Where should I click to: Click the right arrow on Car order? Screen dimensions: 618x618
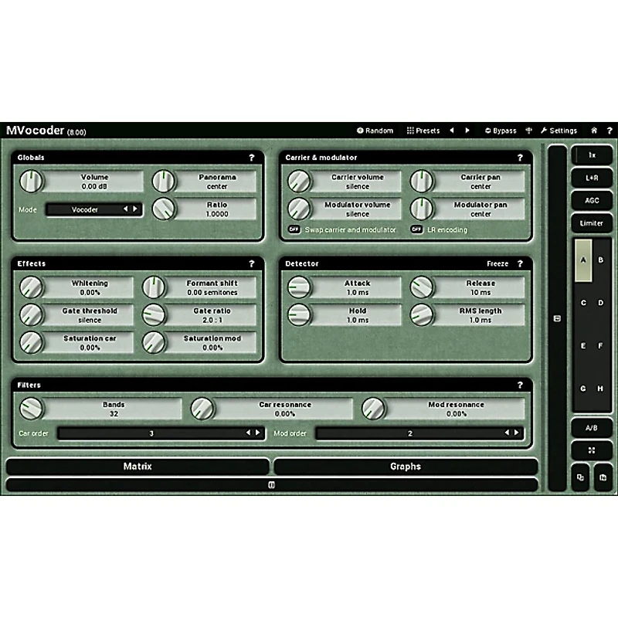(257, 433)
